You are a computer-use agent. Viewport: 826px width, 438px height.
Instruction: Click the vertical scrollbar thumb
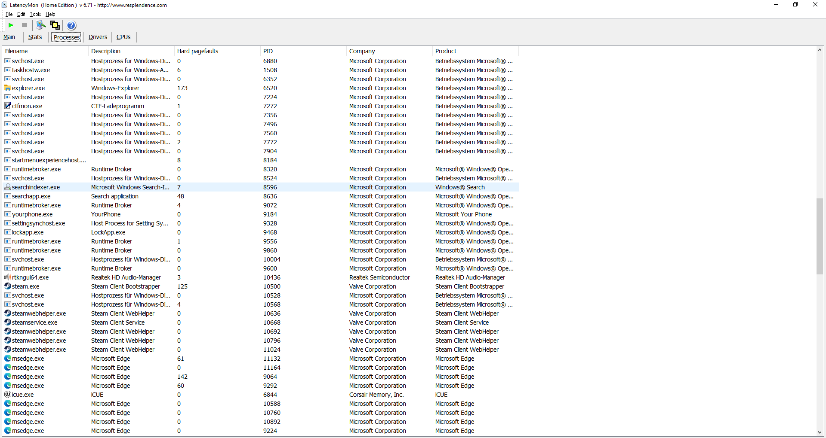click(820, 236)
